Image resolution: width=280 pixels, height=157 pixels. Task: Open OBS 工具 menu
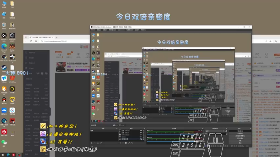137,30
